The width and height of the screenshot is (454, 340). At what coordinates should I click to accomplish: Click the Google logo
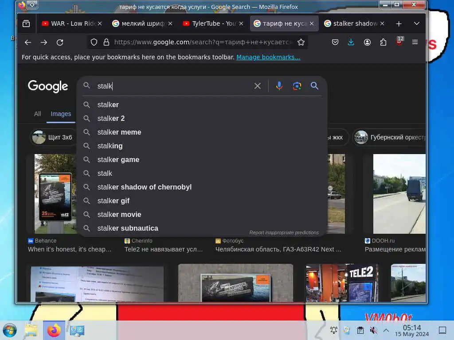48,86
